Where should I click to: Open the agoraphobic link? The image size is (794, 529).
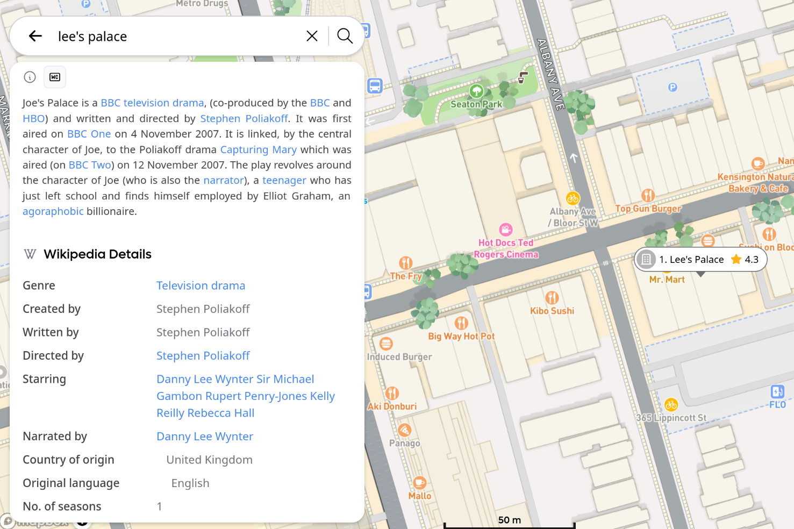[x=53, y=211]
